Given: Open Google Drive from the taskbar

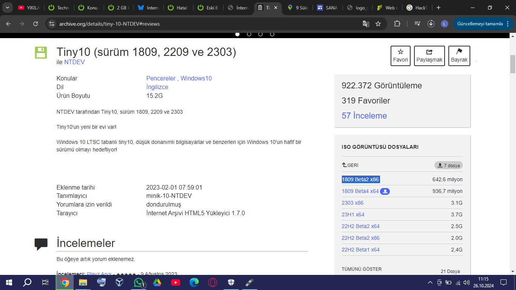Looking at the screenshot, I should tap(157, 282).
